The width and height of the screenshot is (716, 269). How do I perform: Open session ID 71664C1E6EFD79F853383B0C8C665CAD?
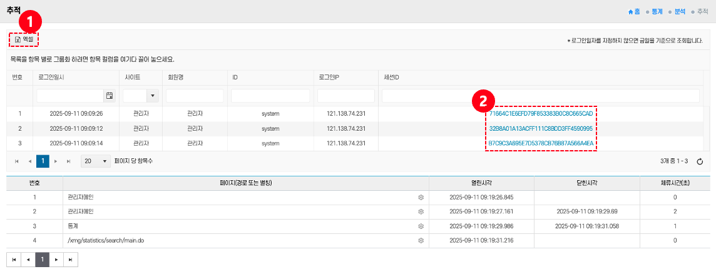[x=541, y=114]
